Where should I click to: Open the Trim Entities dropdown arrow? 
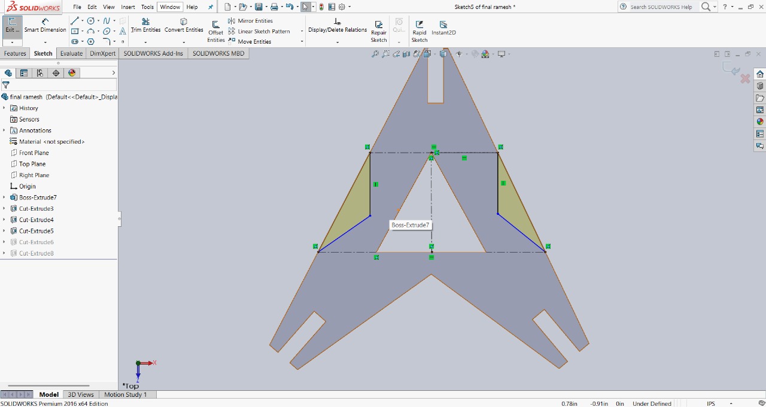(145, 42)
